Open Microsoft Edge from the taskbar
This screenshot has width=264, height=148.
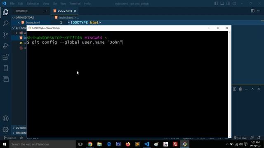point(109,144)
